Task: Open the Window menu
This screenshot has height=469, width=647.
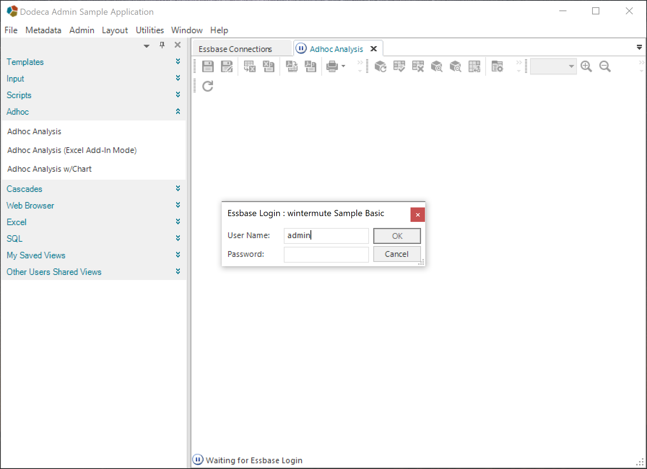Action: pos(187,30)
